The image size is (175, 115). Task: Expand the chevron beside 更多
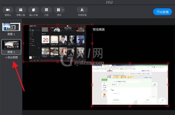click(63, 10)
